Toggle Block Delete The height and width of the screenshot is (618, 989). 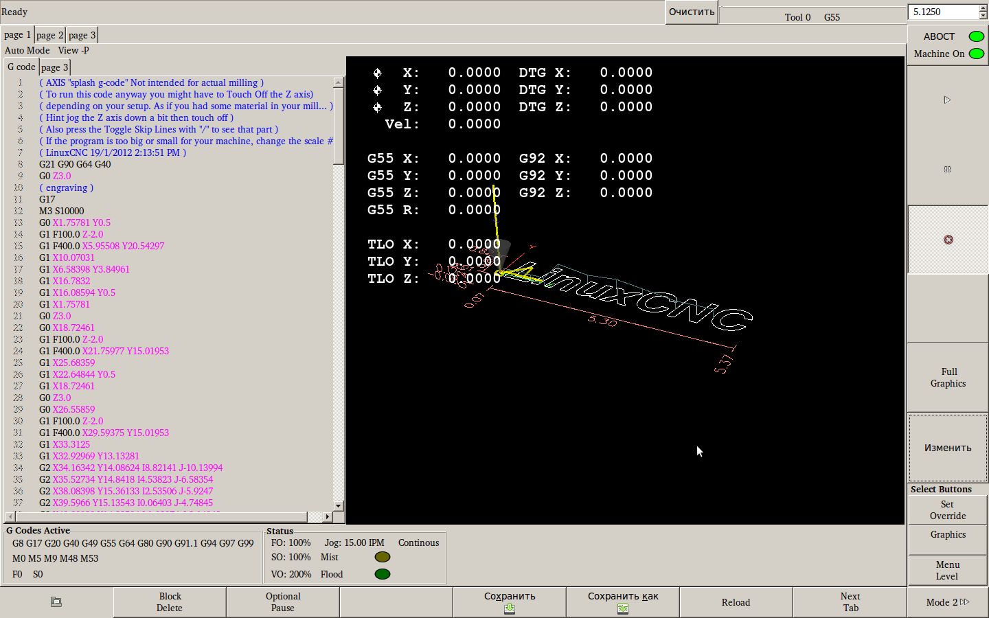tap(170, 602)
